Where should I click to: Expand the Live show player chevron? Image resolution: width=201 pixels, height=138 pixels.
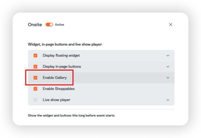[x=168, y=100]
